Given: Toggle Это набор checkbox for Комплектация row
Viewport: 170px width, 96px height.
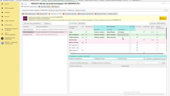Looking at the screenshot, I should point(130,40).
